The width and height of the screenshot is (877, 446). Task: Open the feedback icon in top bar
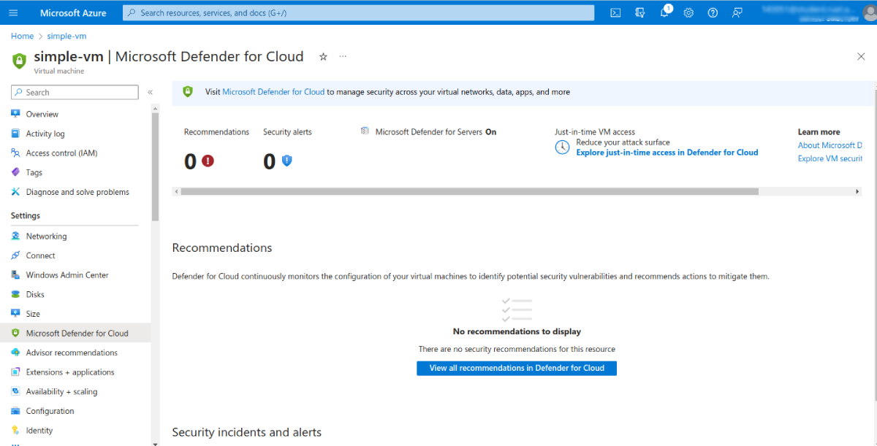737,13
